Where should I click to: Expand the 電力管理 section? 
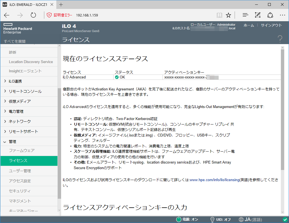tap(29, 111)
